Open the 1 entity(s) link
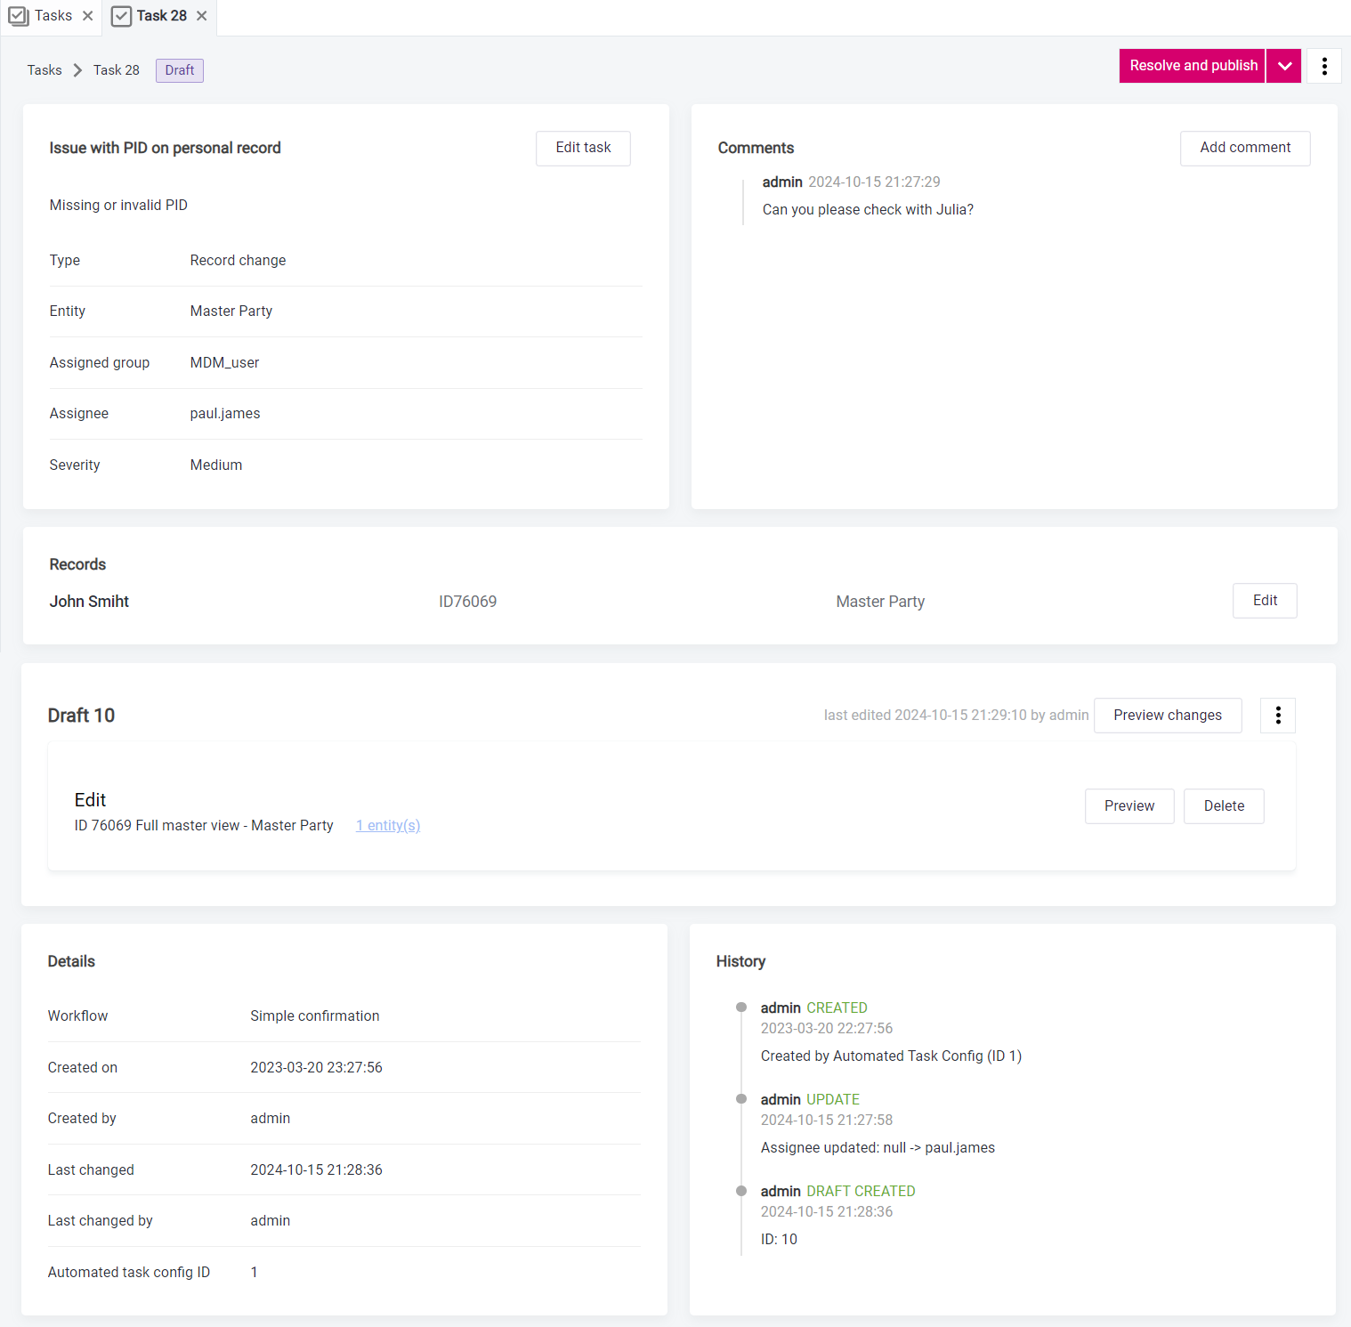The width and height of the screenshot is (1351, 1327). click(387, 825)
